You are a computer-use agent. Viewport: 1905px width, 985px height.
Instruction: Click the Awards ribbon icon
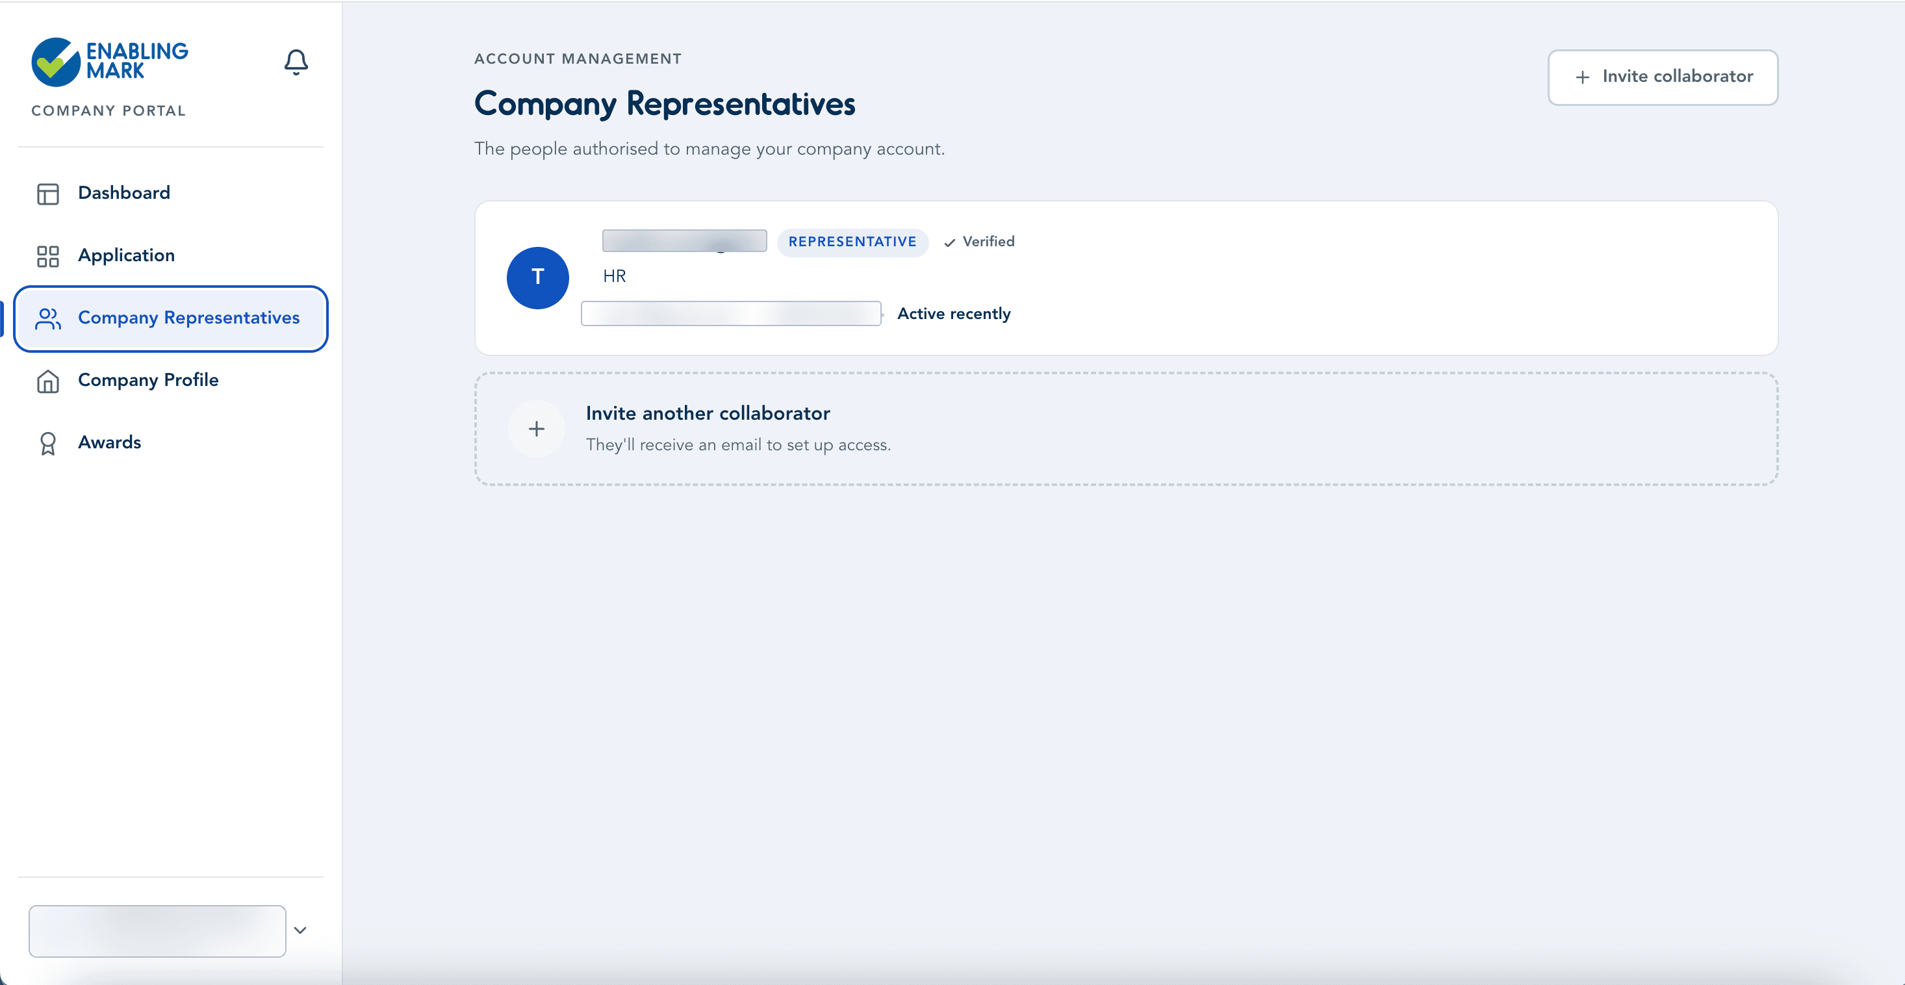(x=48, y=443)
